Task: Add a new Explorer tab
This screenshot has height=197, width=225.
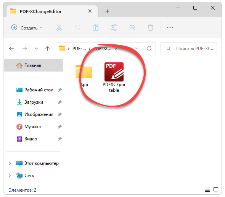Action: (x=107, y=11)
